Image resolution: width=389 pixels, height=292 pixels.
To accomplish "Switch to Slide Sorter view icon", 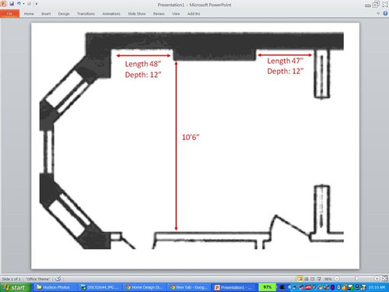I will (x=307, y=279).
